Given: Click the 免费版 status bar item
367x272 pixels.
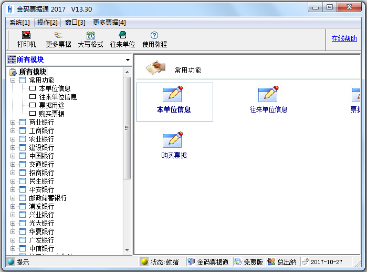Looking at the screenshot, I should (248, 262).
